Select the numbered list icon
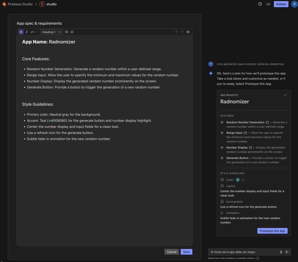This screenshot has width=298, height=262. [x=72, y=32]
